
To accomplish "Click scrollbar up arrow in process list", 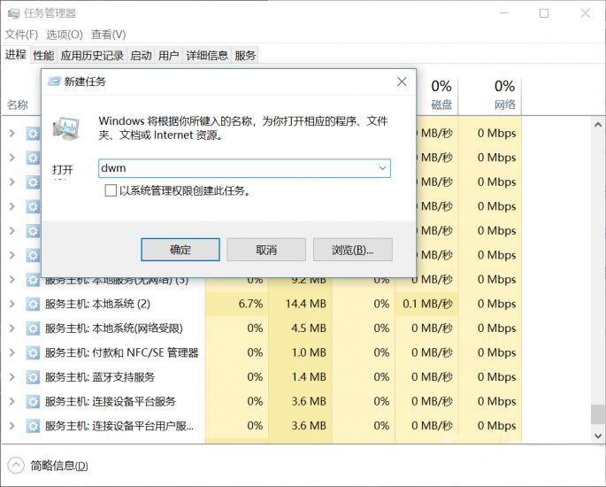I will tap(598, 125).
